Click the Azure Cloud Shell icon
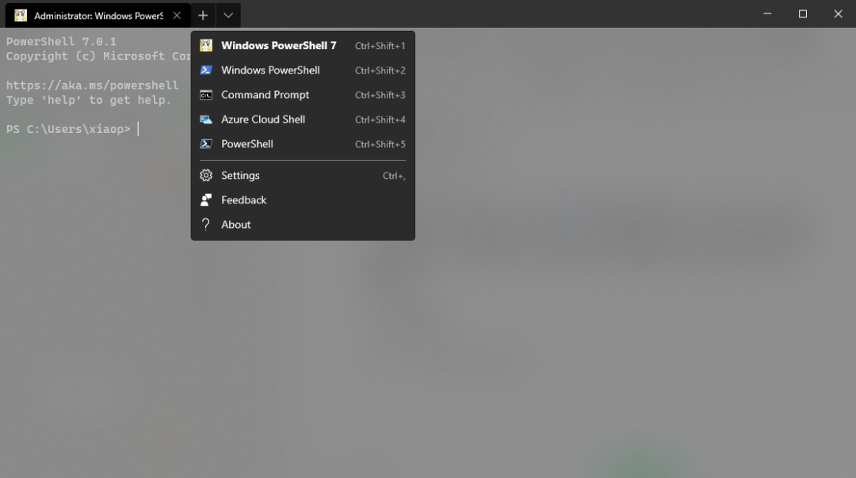This screenshot has height=478, width=856. [x=206, y=119]
